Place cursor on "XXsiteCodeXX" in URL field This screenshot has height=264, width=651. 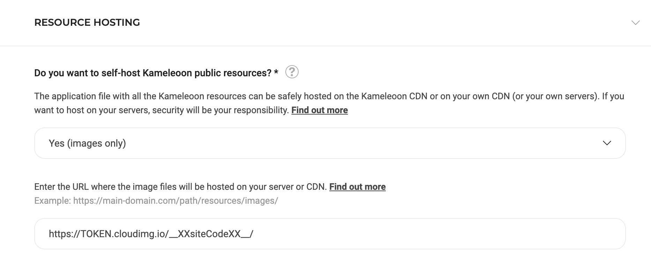pyautogui.click(x=209, y=234)
